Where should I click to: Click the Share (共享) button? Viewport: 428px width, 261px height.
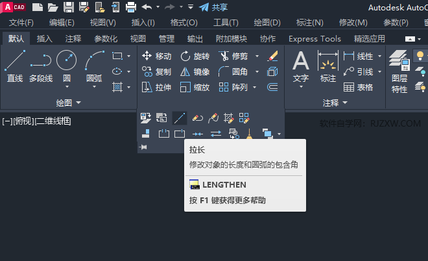point(213,7)
